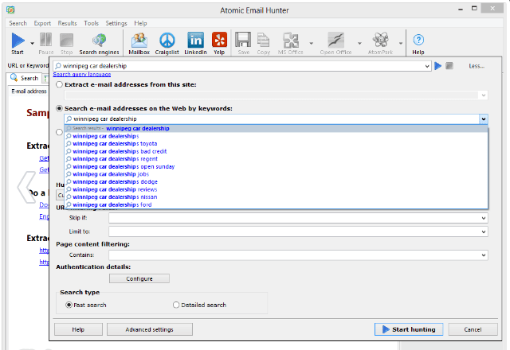Open the Results menu
This screenshot has height=350, width=510.
pyautogui.click(x=67, y=23)
